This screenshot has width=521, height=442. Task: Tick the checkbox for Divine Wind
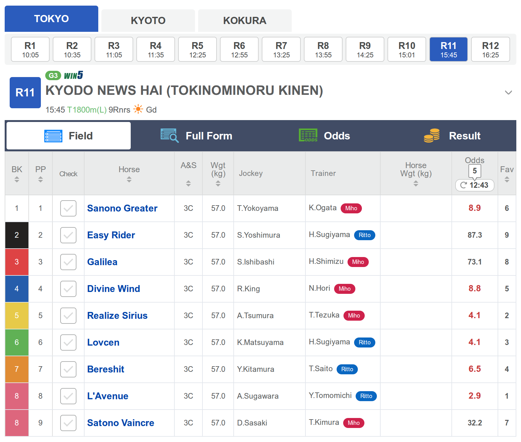click(x=68, y=289)
